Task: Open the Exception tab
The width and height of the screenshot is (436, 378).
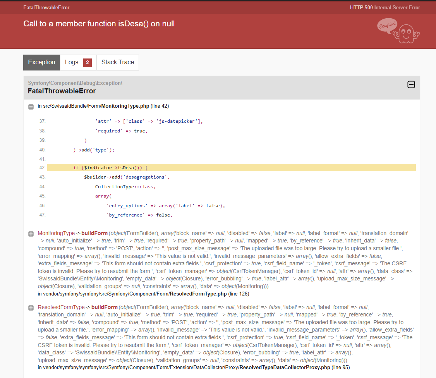Action: coord(42,62)
